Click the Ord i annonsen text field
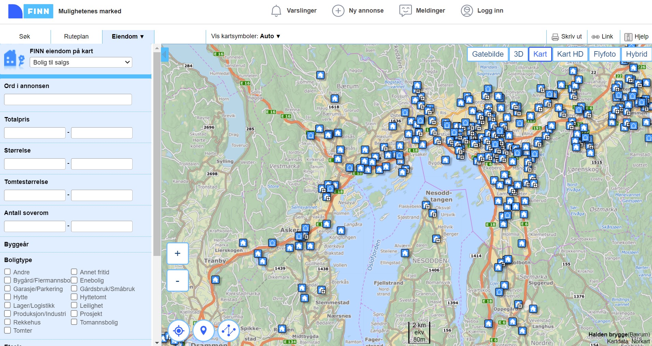Screen dimensions: 652x346 point(68,100)
